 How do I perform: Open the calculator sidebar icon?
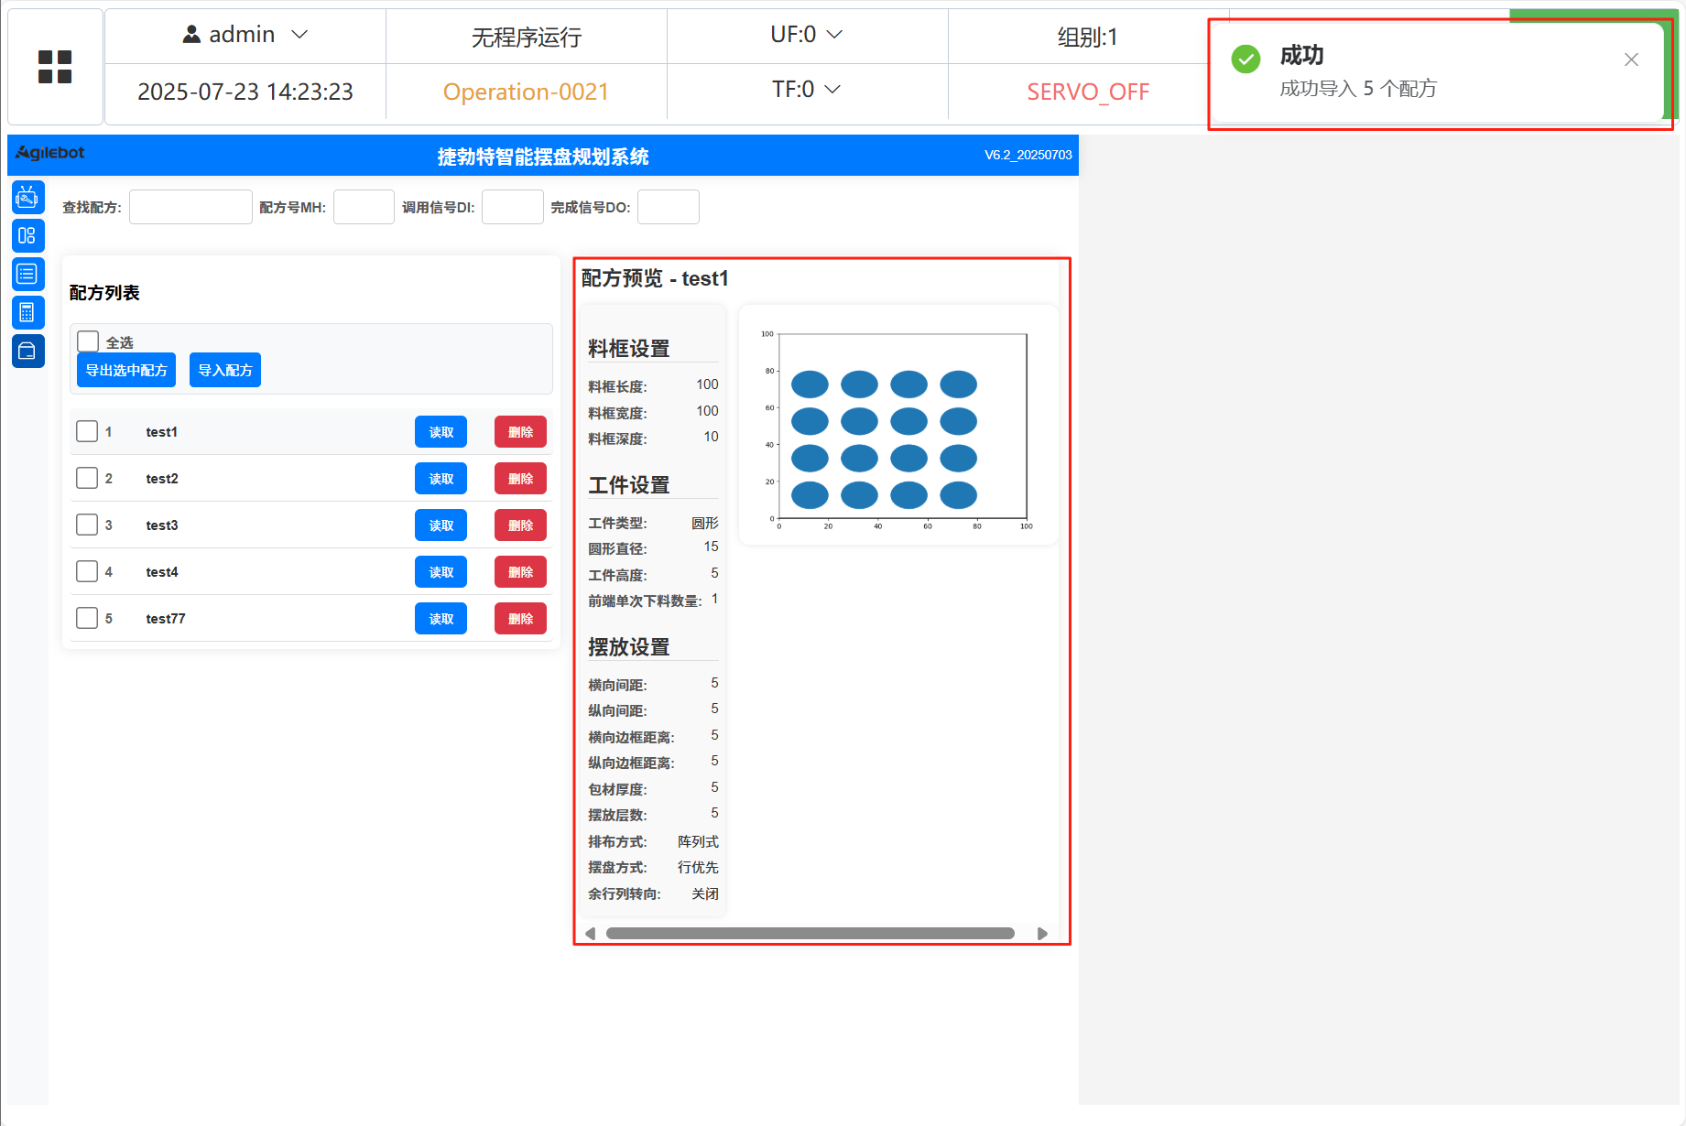[x=27, y=312]
